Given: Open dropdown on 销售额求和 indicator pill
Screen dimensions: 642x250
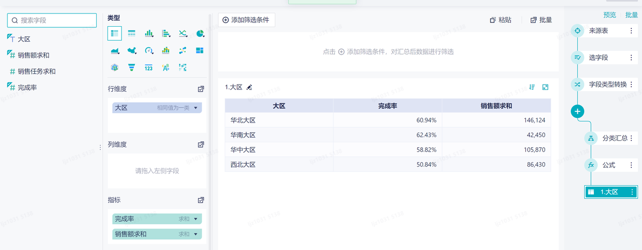Looking at the screenshot, I should pyautogui.click(x=196, y=234).
